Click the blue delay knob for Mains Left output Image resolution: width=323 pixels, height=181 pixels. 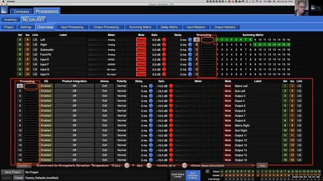(151, 86)
